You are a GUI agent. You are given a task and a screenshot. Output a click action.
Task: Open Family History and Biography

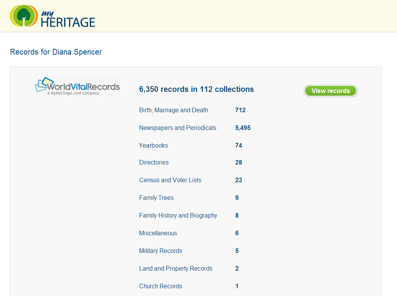pyautogui.click(x=178, y=216)
